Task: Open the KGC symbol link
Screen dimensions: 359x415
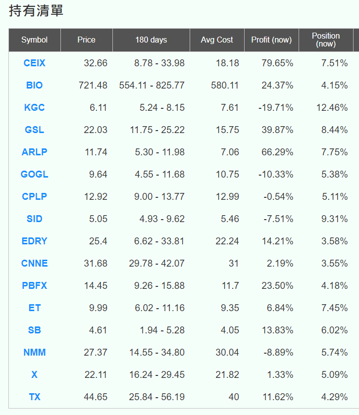Action: coord(34,108)
